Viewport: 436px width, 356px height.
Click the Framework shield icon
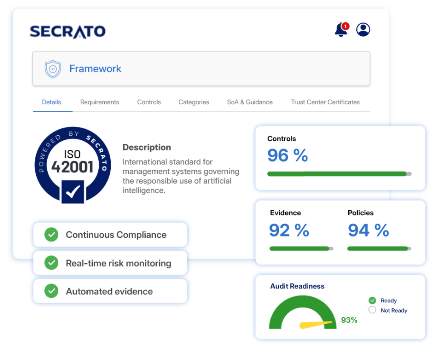pyautogui.click(x=53, y=69)
